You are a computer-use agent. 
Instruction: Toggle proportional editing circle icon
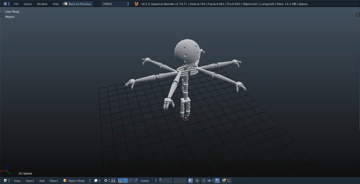pos(197,181)
